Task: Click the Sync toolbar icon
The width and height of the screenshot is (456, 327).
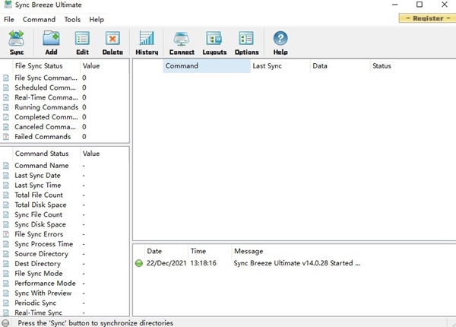Action: click(16, 38)
